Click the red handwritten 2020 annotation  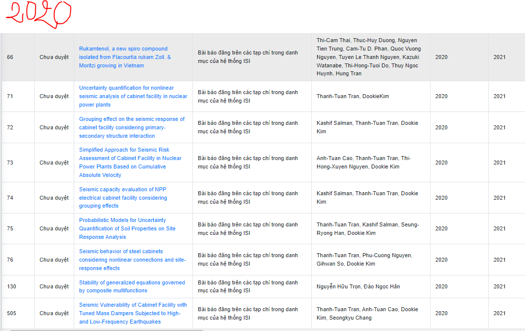39,14
